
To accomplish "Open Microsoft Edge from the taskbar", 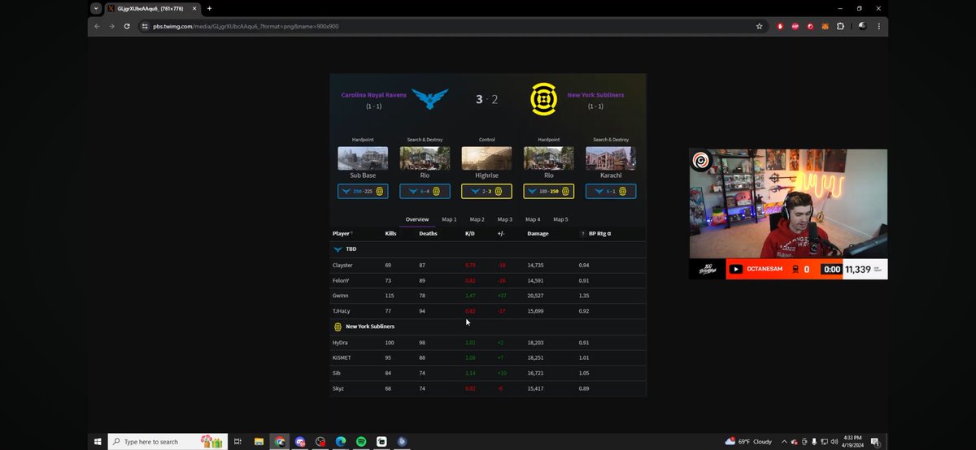I will coord(341,441).
